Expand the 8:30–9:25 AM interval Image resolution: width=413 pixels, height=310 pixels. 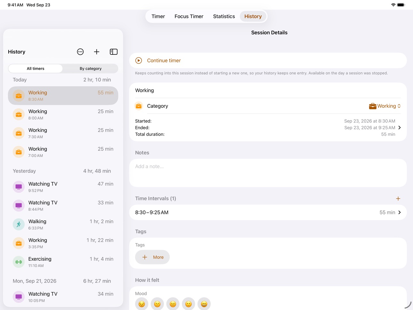point(268,212)
